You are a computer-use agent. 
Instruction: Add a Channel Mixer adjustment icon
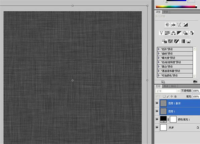[191, 33]
